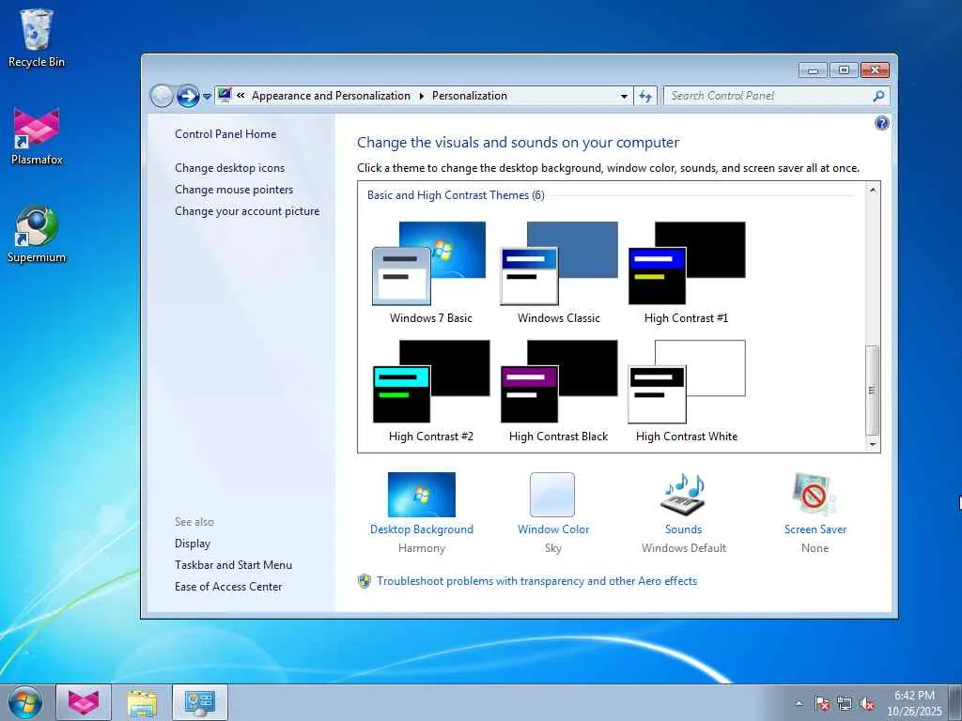Open the Sounds music notes icon

(x=684, y=494)
